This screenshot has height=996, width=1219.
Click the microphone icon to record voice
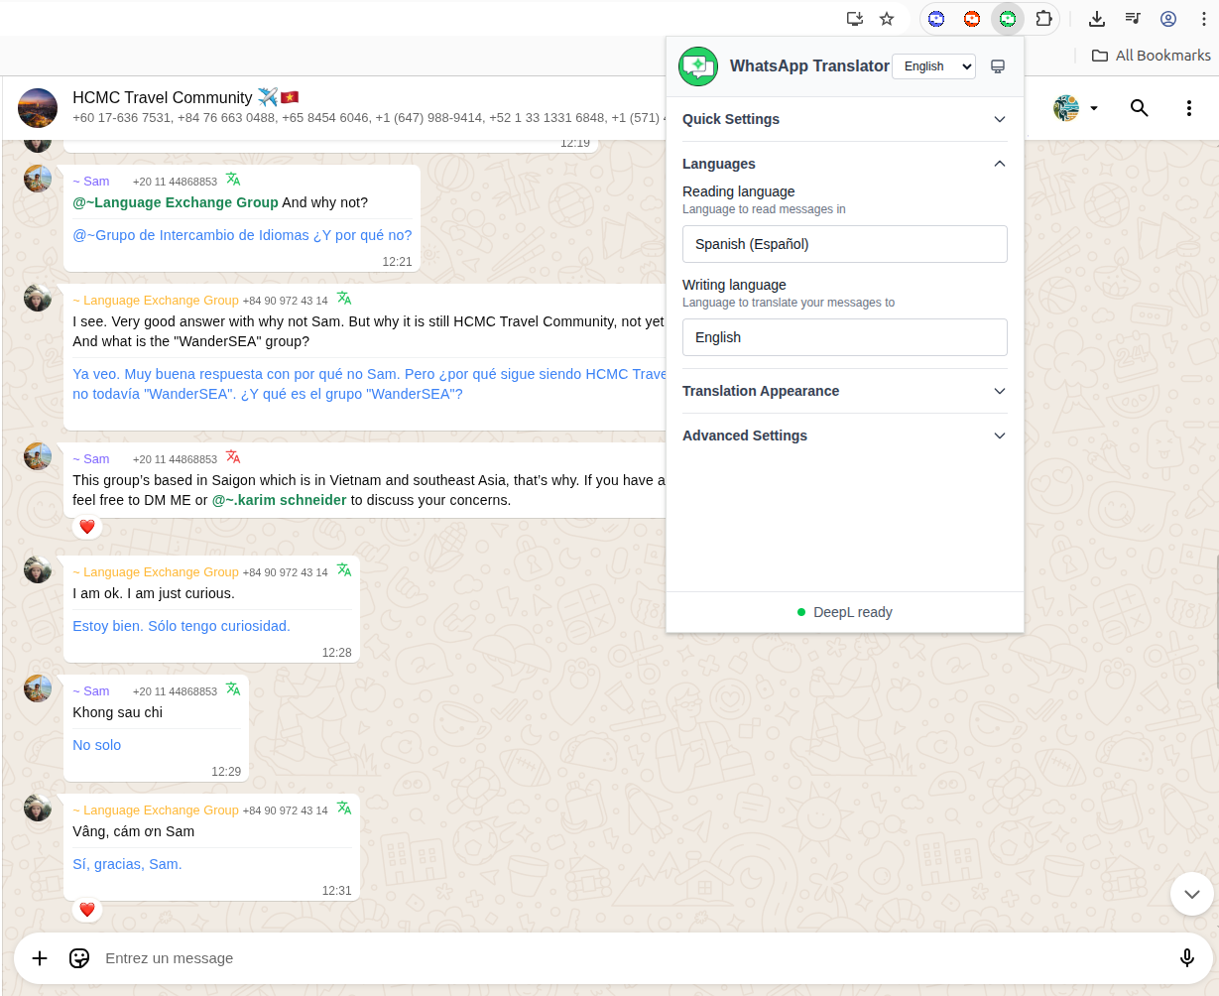tap(1187, 958)
